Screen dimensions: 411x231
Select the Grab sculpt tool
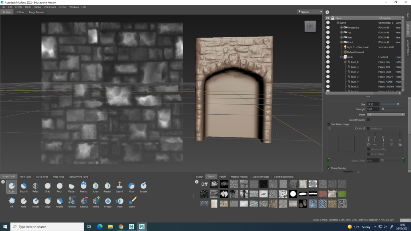[47, 186]
